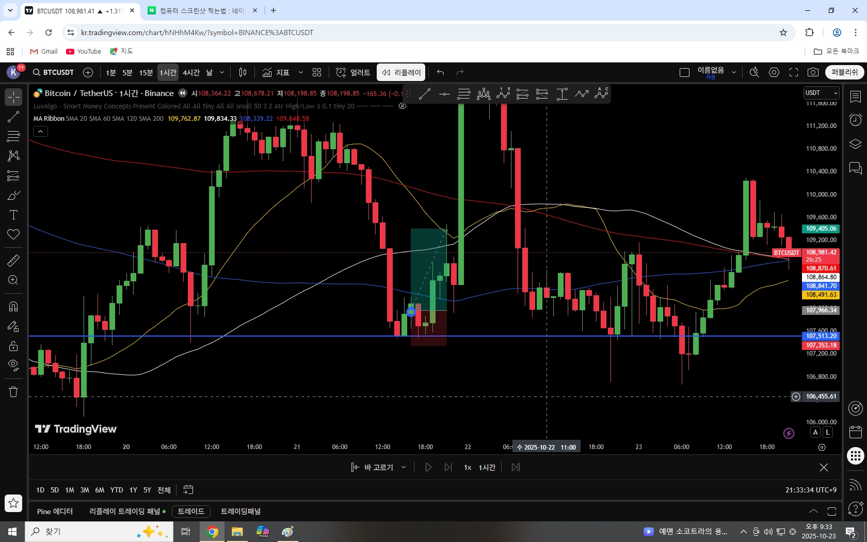Click the 퍼블리쉬 publish button

click(844, 72)
